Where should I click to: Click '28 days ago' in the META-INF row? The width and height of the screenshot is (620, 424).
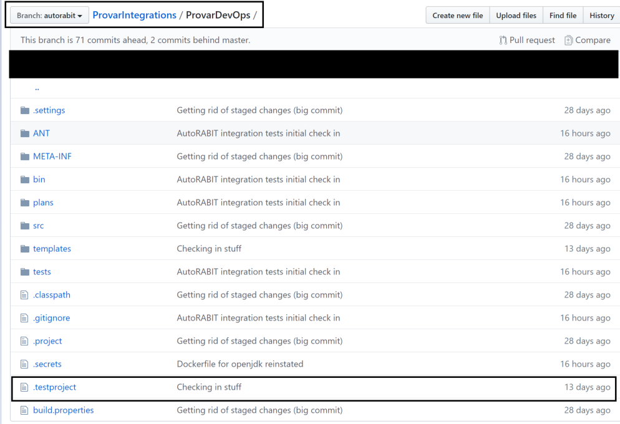tap(587, 157)
